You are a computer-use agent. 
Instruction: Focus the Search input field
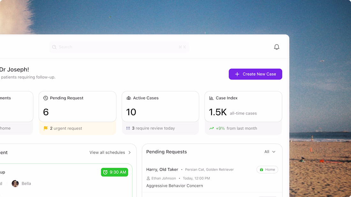(x=119, y=47)
